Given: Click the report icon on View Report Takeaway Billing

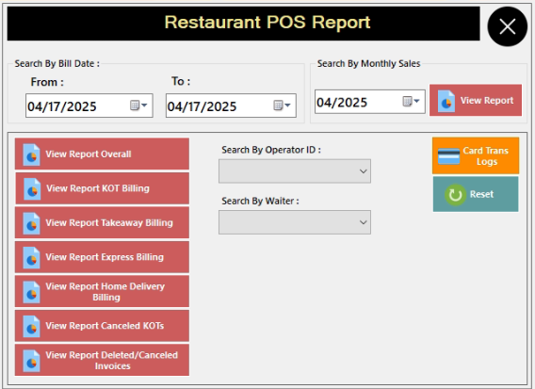Looking at the screenshot, I should 31,223.
